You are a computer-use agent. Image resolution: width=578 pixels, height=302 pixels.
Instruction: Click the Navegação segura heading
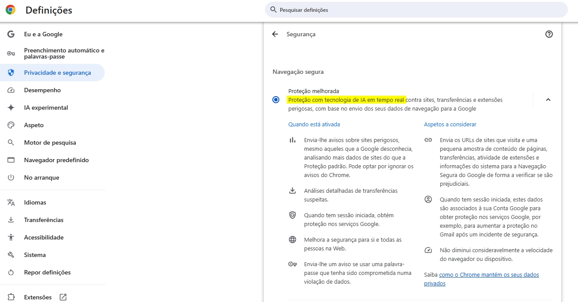click(298, 72)
